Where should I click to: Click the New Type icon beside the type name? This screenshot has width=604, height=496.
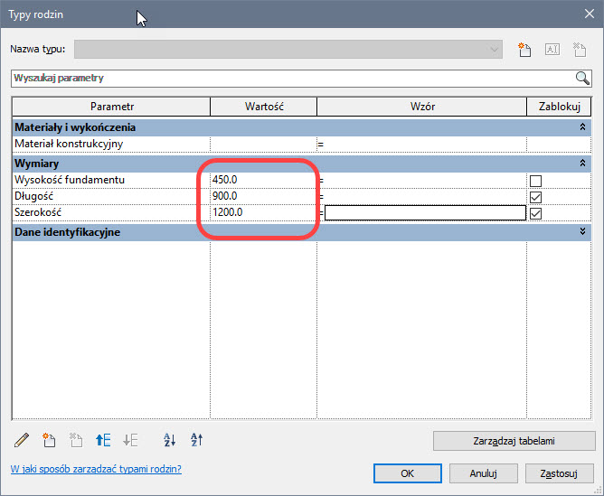click(524, 50)
